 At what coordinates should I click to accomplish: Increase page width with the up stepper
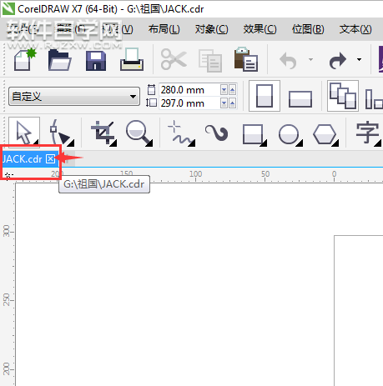click(233, 90)
